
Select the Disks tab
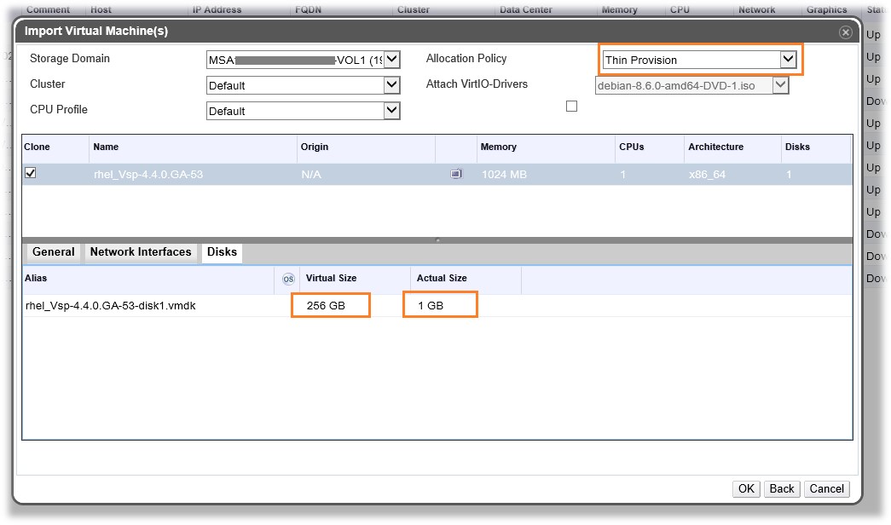223,252
